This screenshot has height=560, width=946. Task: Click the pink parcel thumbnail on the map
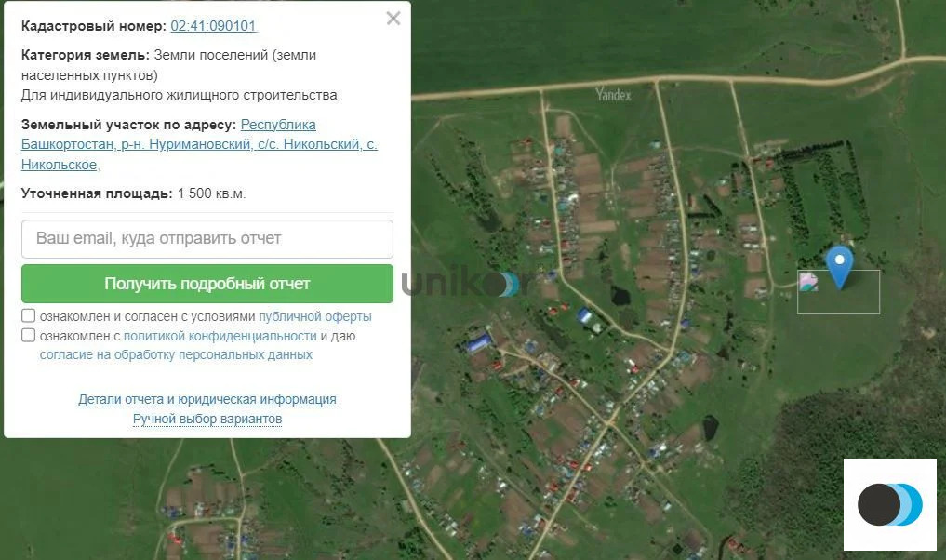[x=808, y=281]
